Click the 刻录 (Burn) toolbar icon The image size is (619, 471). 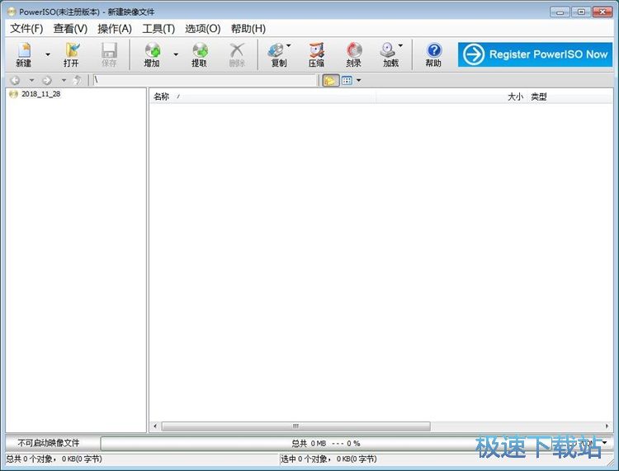coord(354,54)
